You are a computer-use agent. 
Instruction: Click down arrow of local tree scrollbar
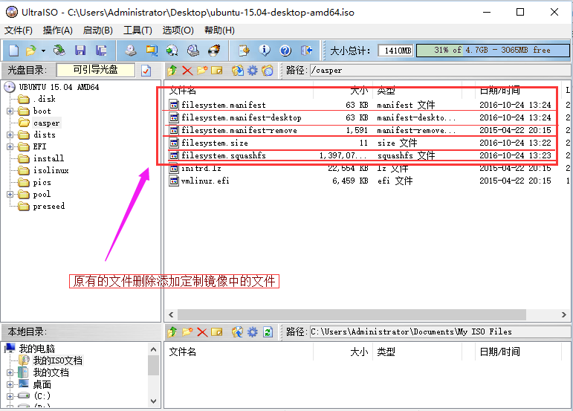154,401
